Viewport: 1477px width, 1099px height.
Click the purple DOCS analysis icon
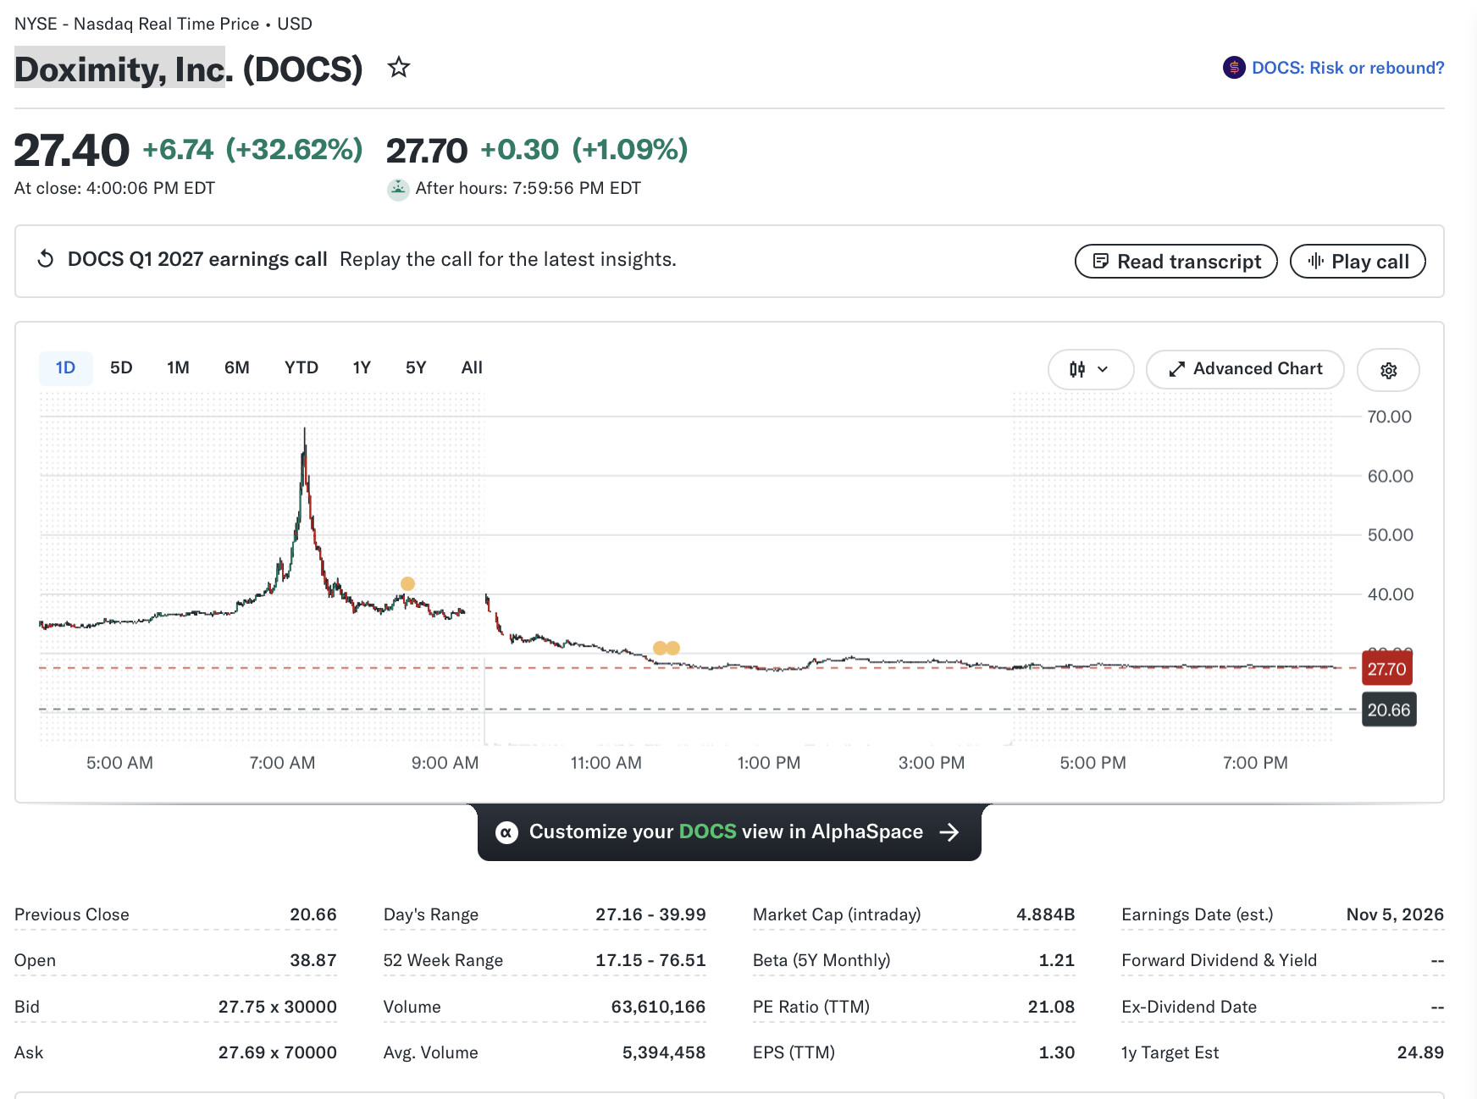point(1234,68)
